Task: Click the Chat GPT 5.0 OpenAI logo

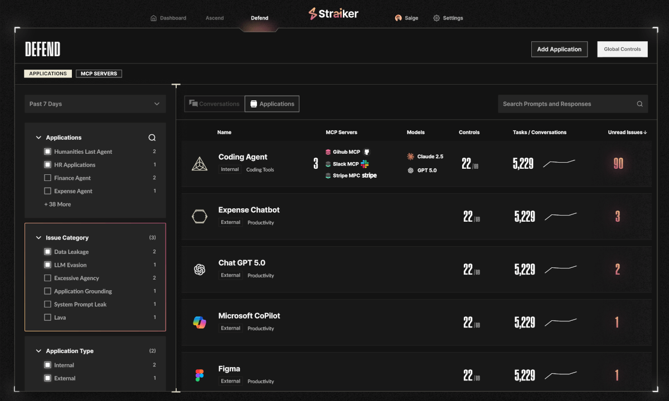Action: [x=200, y=270]
